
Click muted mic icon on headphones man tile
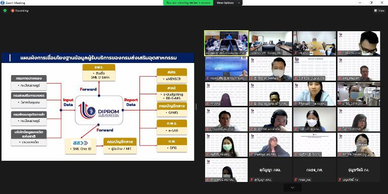(x=252, y=129)
